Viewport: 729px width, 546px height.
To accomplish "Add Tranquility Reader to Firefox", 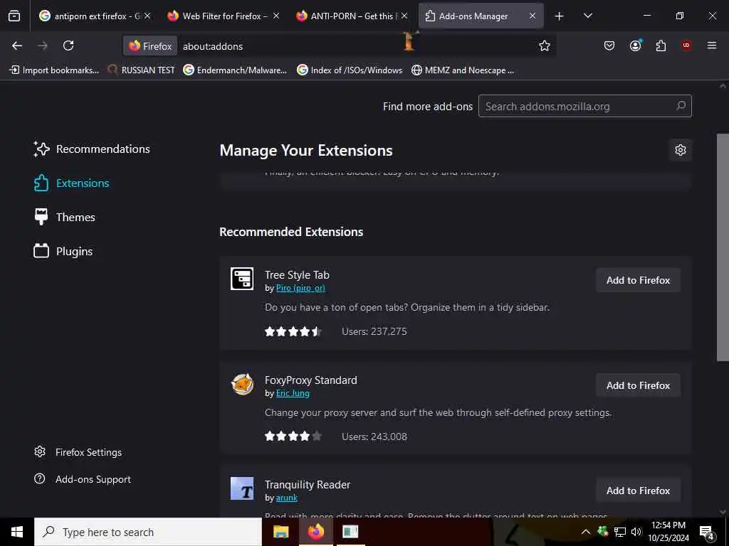I will coord(638,491).
